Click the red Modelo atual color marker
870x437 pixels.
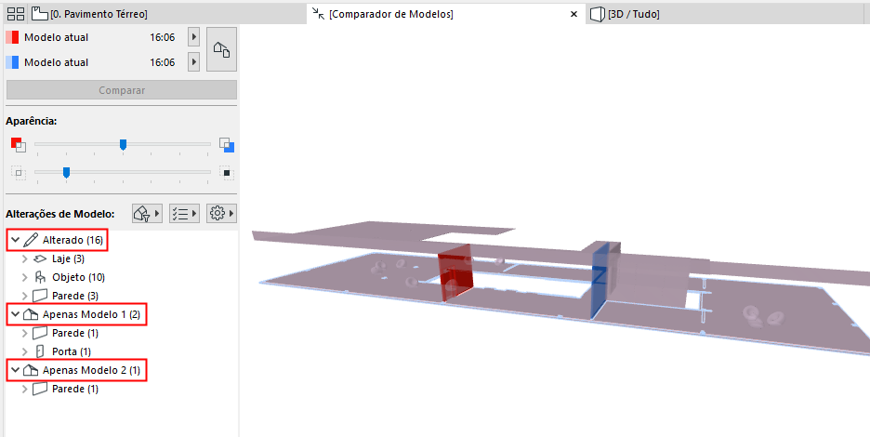pyautogui.click(x=12, y=37)
